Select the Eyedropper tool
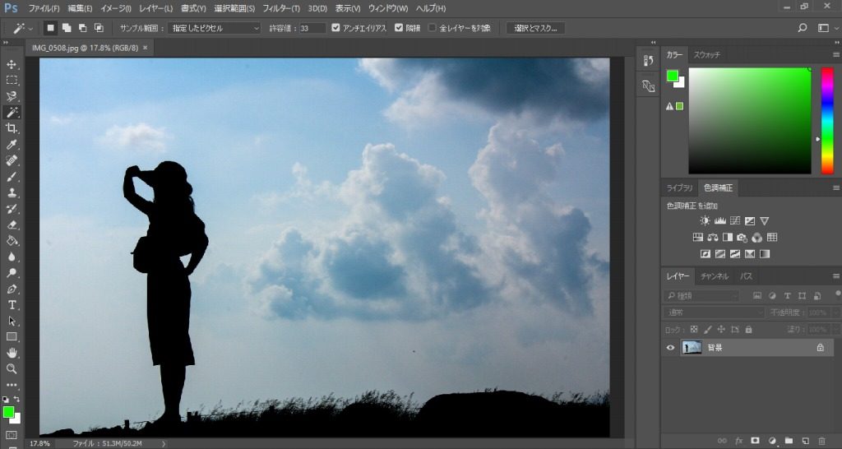 pos(12,145)
